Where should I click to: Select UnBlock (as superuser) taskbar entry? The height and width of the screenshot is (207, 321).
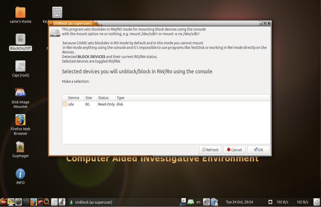point(92,202)
